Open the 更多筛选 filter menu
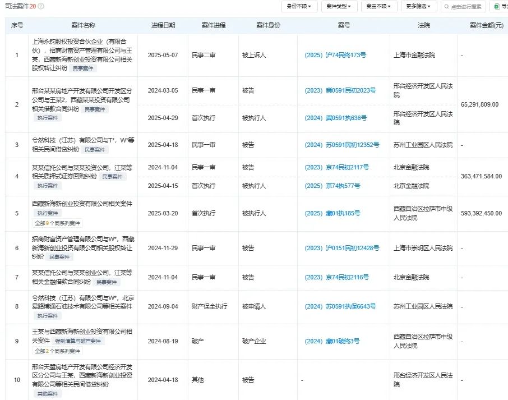The image size is (508, 400). pyautogui.click(x=418, y=7)
